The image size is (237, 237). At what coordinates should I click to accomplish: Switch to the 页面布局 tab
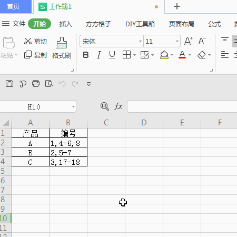coord(182,24)
